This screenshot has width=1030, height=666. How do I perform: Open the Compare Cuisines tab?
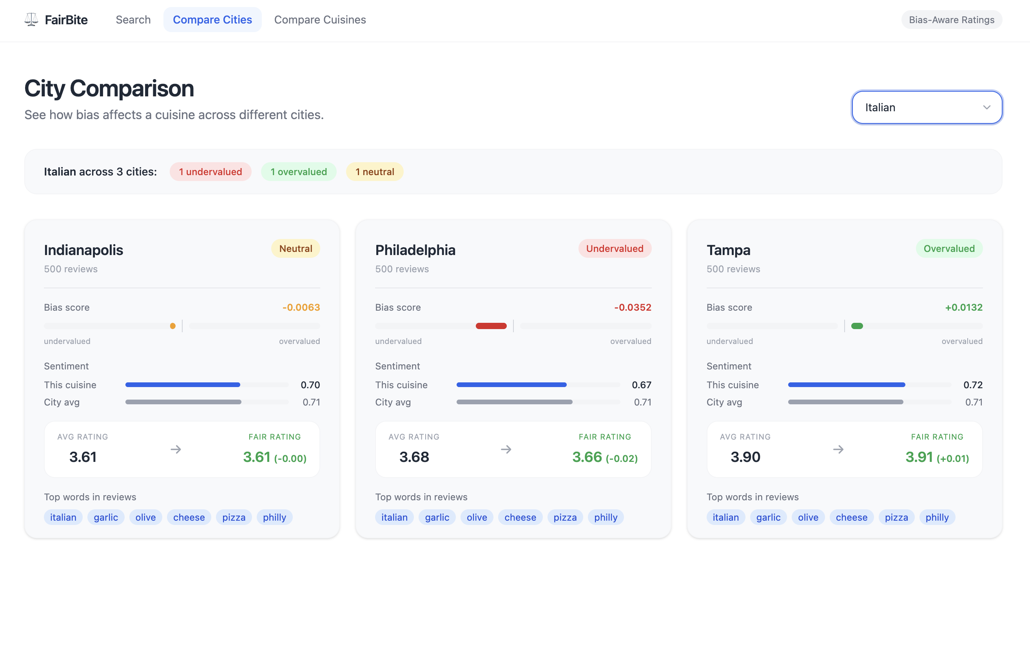(320, 20)
